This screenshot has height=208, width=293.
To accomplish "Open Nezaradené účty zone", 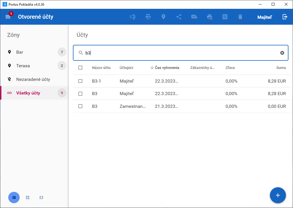I will (x=34, y=79).
